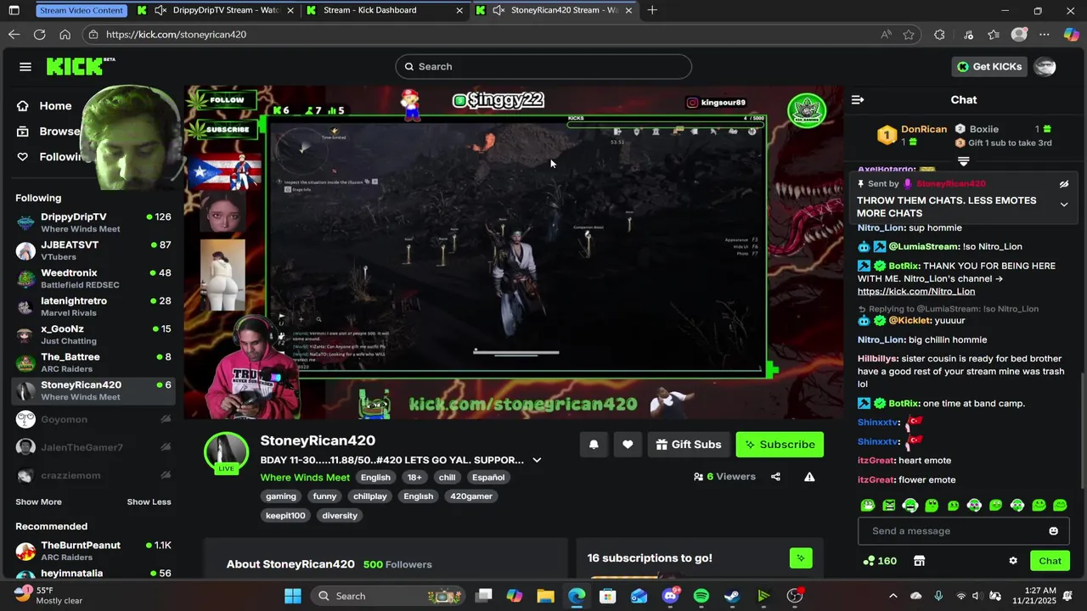Close the StoneyRican420 Stream tab

pyautogui.click(x=628, y=10)
